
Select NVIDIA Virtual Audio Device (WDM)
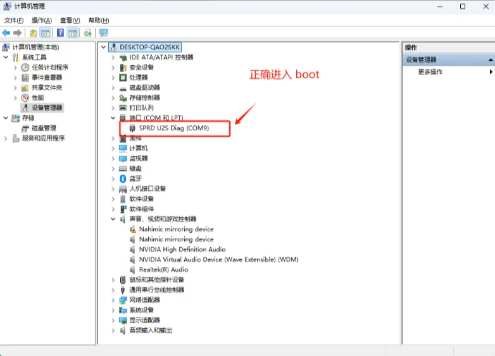[x=218, y=259]
